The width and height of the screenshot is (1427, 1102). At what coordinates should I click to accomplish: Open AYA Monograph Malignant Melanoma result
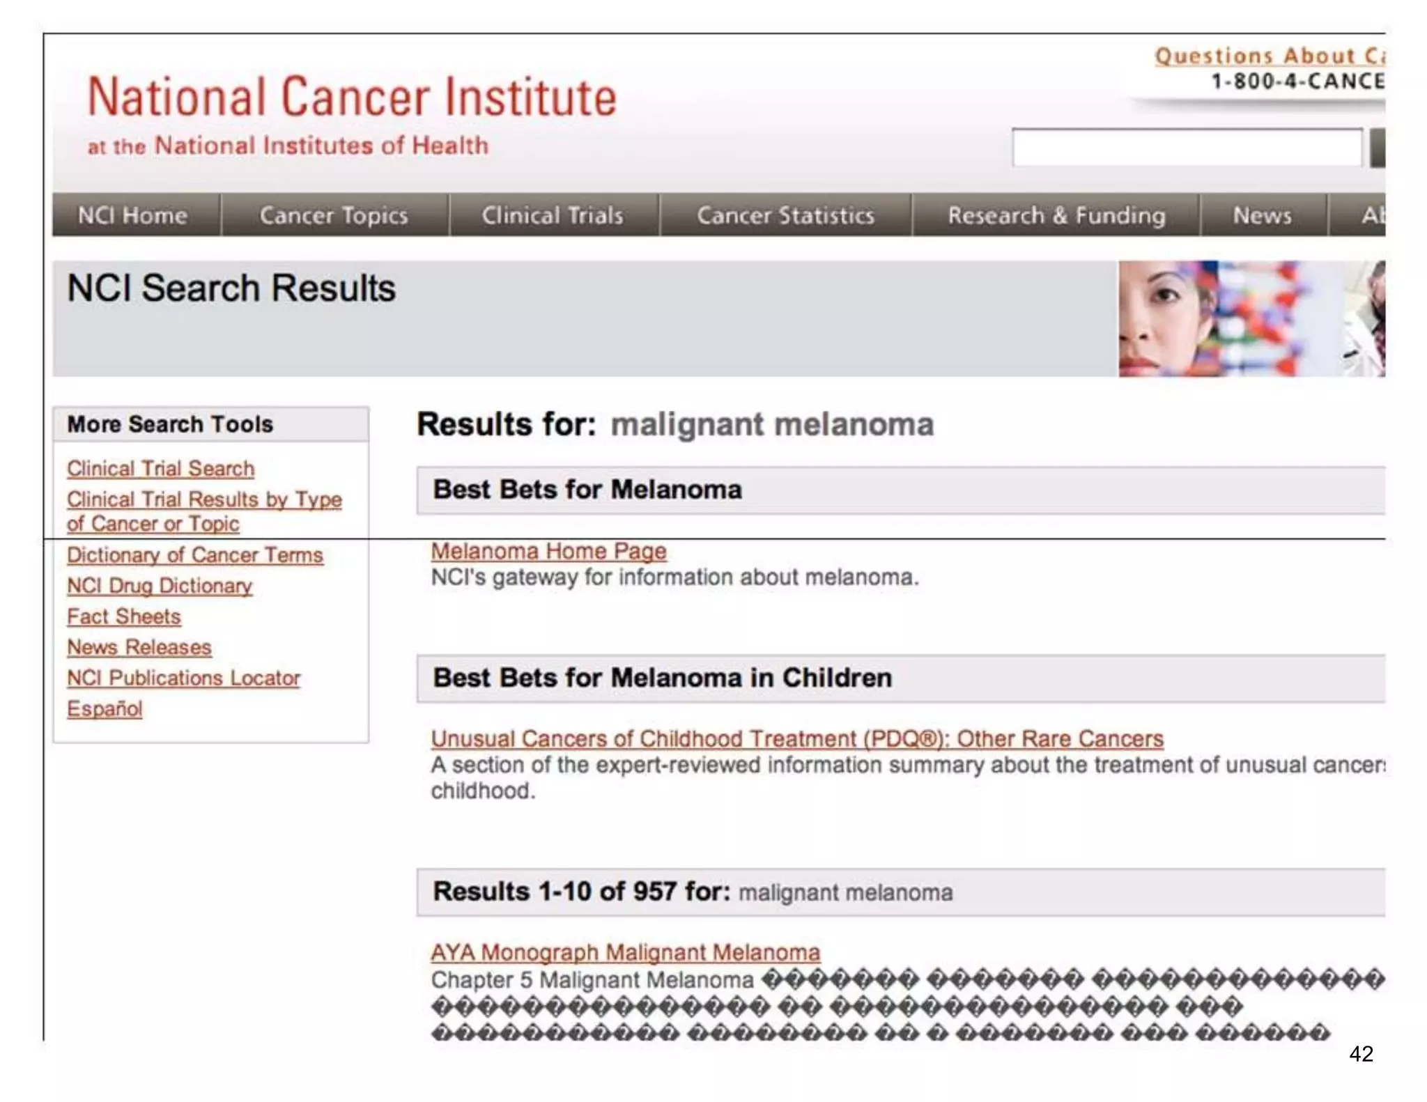pyautogui.click(x=625, y=952)
